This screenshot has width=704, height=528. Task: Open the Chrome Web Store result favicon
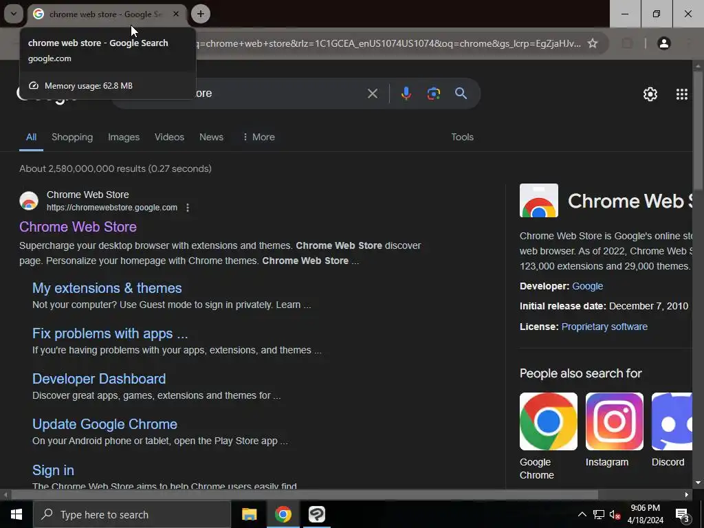pyautogui.click(x=29, y=201)
